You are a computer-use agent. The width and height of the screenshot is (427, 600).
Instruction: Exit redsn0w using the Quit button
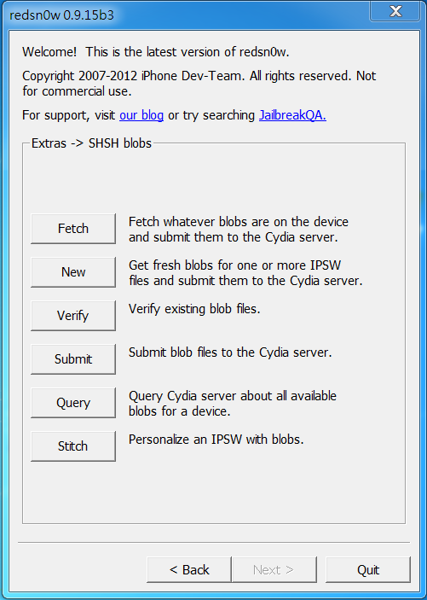tap(368, 570)
